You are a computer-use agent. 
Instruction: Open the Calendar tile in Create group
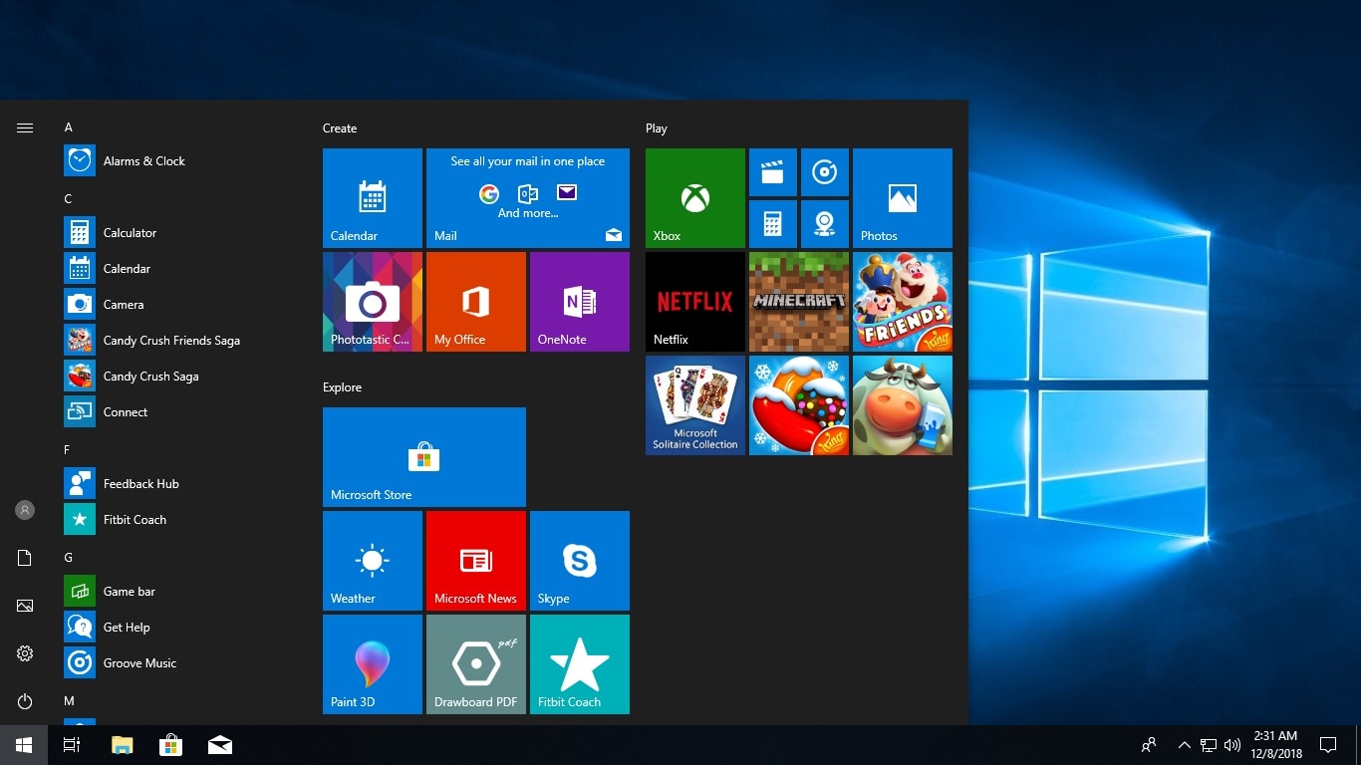[x=373, y=198]
